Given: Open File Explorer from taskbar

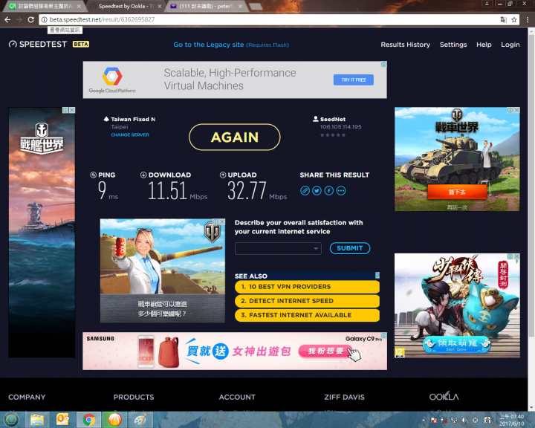Looking at the screenshot, I should pos(37,420).
